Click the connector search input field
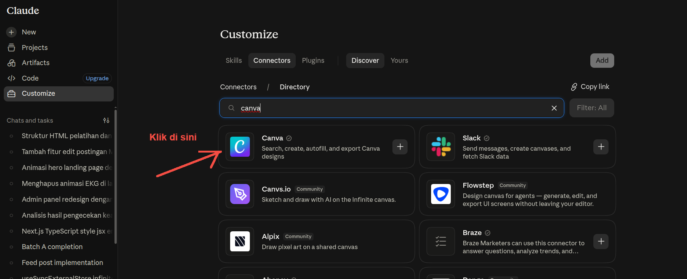Viewport: 687px width, 279px height. click(x=392, y=108)
